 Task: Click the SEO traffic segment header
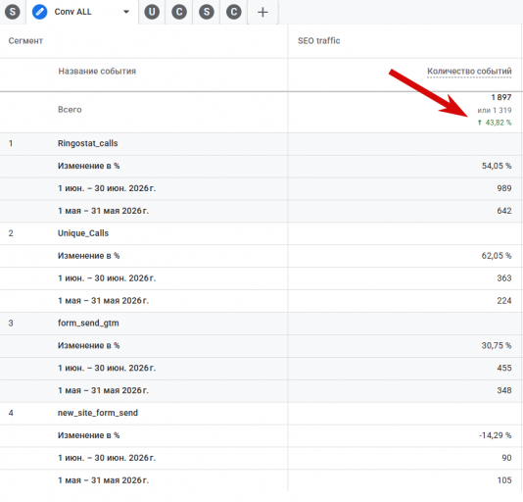pyautogui.click(x=319, y=41)
